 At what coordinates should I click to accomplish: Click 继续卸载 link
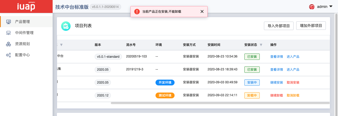tap(277, 95)
